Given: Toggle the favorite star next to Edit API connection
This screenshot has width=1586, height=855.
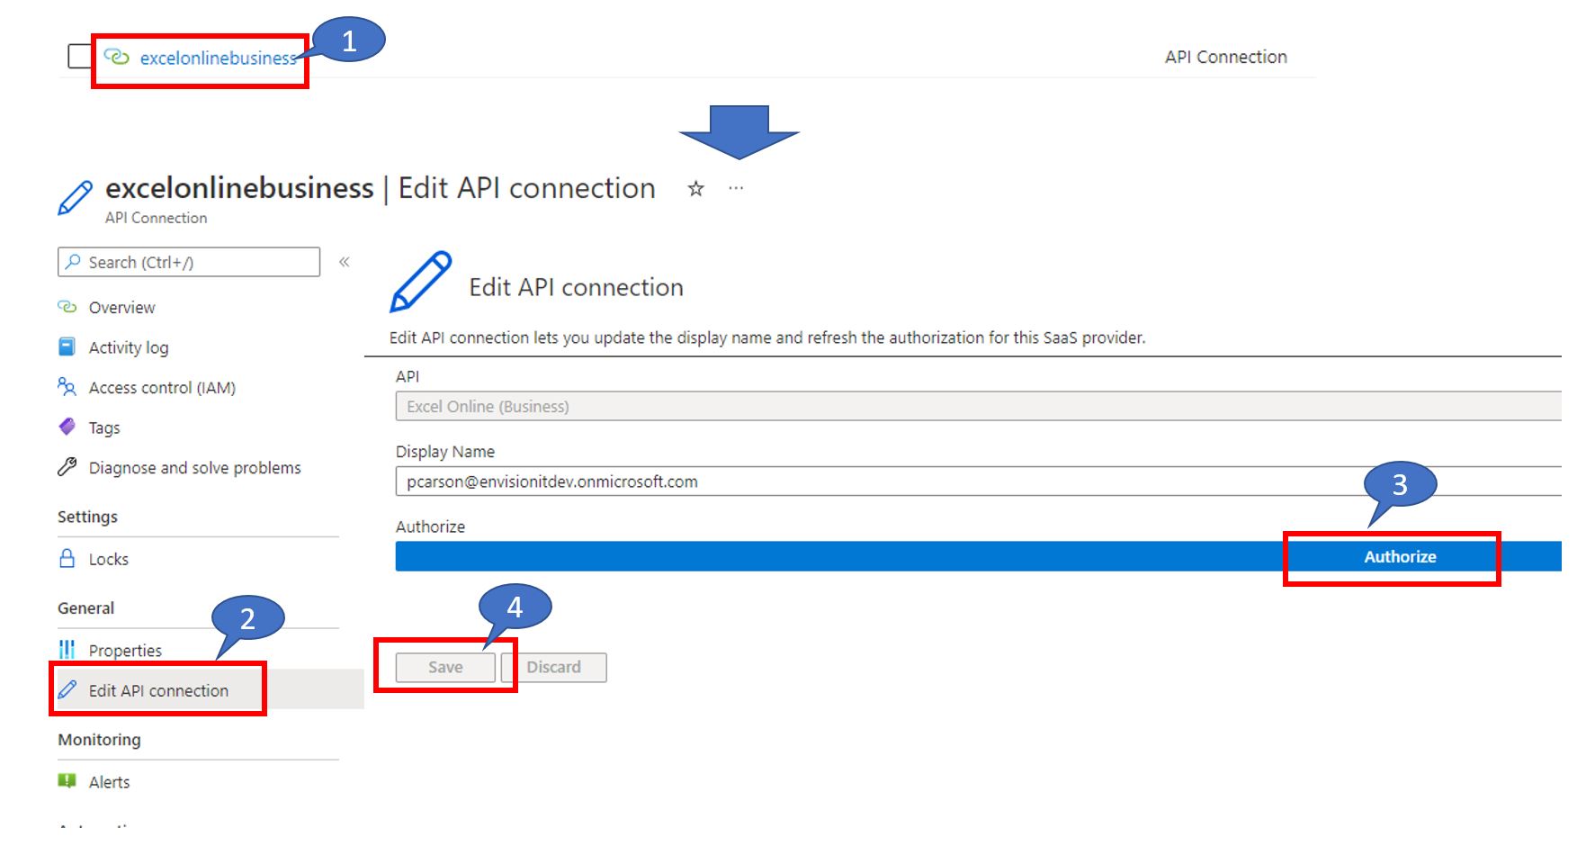Looking at the screenshot, I should (694, 188).
